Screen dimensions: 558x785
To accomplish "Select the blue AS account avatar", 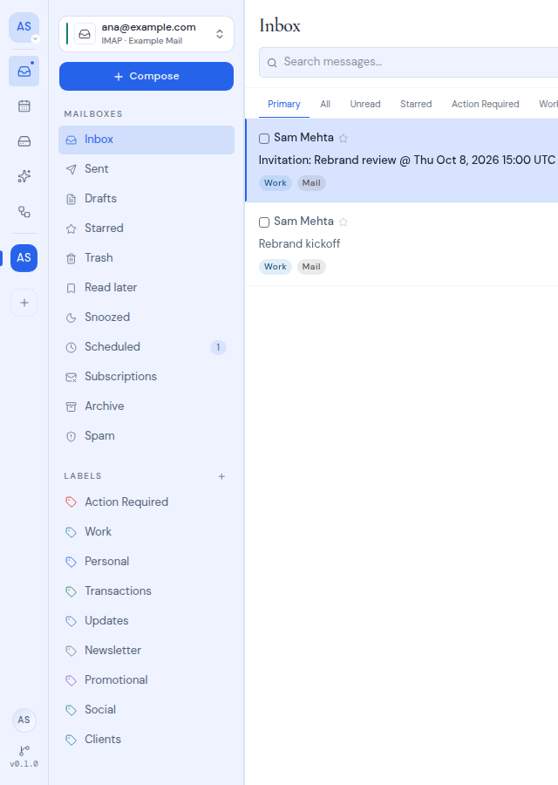I will (24, 258).
